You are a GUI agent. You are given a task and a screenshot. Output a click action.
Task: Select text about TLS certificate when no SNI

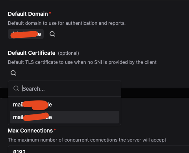click(82, 62)
